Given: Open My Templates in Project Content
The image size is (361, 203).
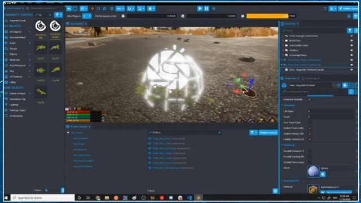Looking at the screenshot, I should coord(81,138).
